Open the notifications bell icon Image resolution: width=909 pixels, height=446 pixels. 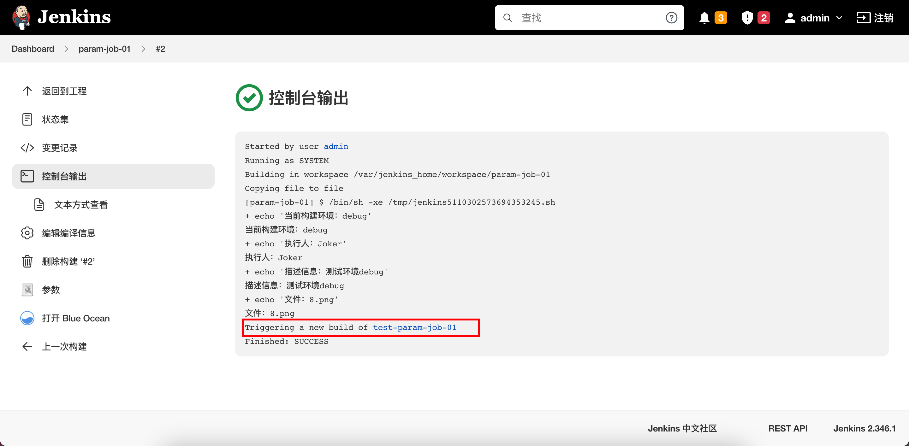pos(704,18)
